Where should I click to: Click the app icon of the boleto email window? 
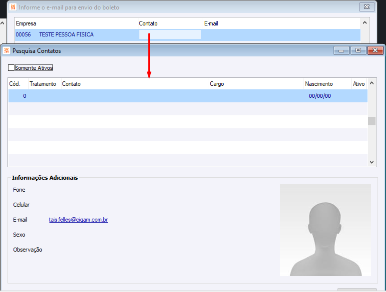13,7
